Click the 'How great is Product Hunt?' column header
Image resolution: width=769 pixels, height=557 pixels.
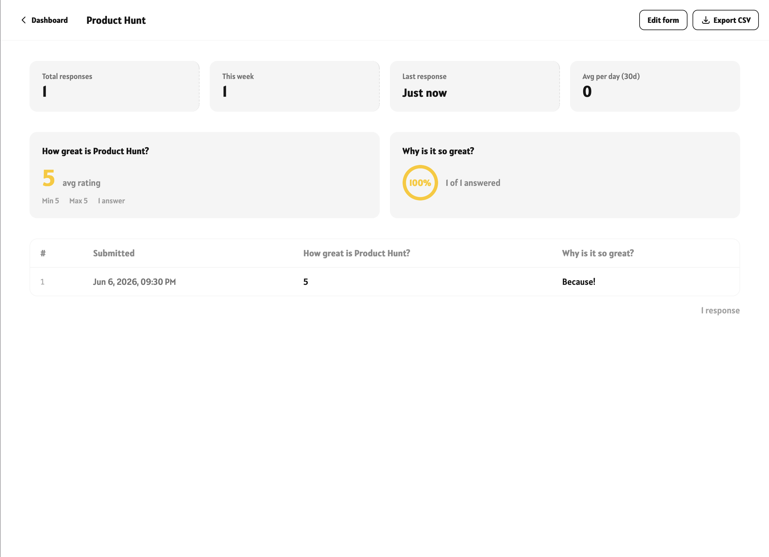pyautogui.click(x=357, y=253)
